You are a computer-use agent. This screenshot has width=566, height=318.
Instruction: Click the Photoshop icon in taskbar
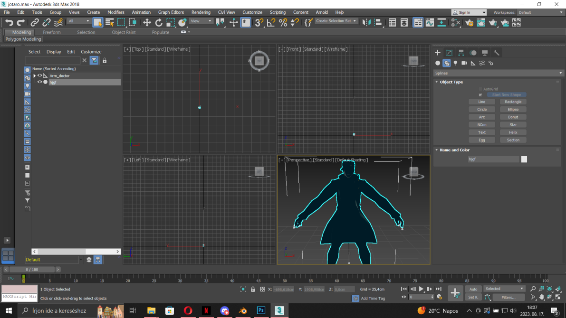tap(261, 310)
